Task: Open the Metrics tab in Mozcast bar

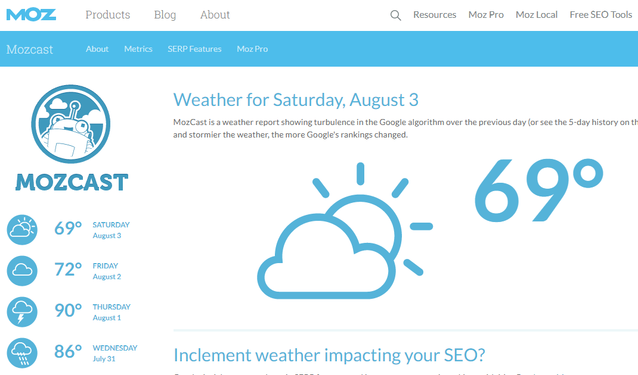Action: tap(138, 49)
